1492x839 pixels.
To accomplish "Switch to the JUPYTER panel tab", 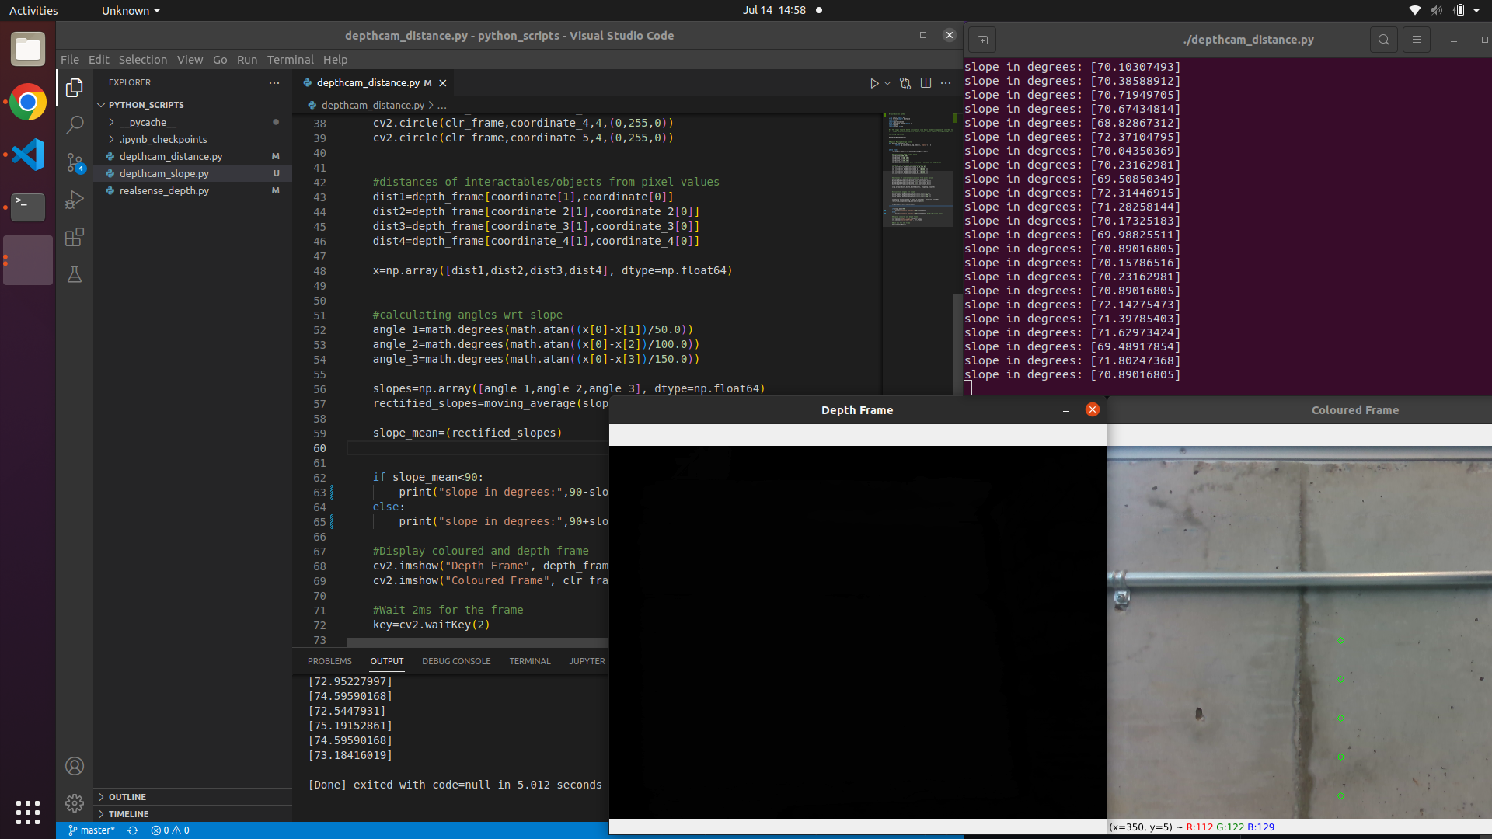I will click(x=587, y=661).
